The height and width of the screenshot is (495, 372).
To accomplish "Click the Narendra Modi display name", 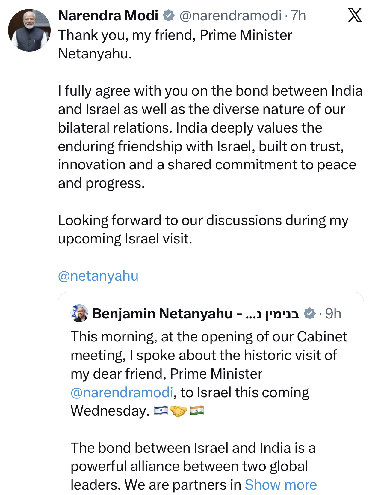I will [108, 15].
